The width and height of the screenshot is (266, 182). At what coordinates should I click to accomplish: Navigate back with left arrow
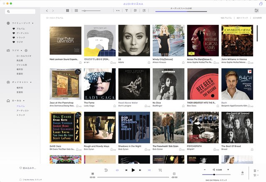(47, 10)
